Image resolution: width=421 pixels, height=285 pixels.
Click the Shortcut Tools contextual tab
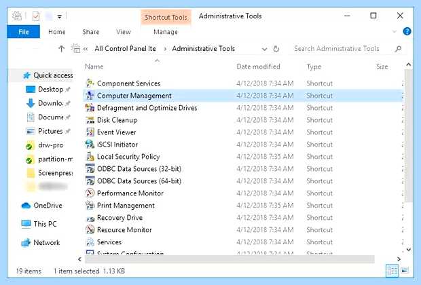click(166, 17)
